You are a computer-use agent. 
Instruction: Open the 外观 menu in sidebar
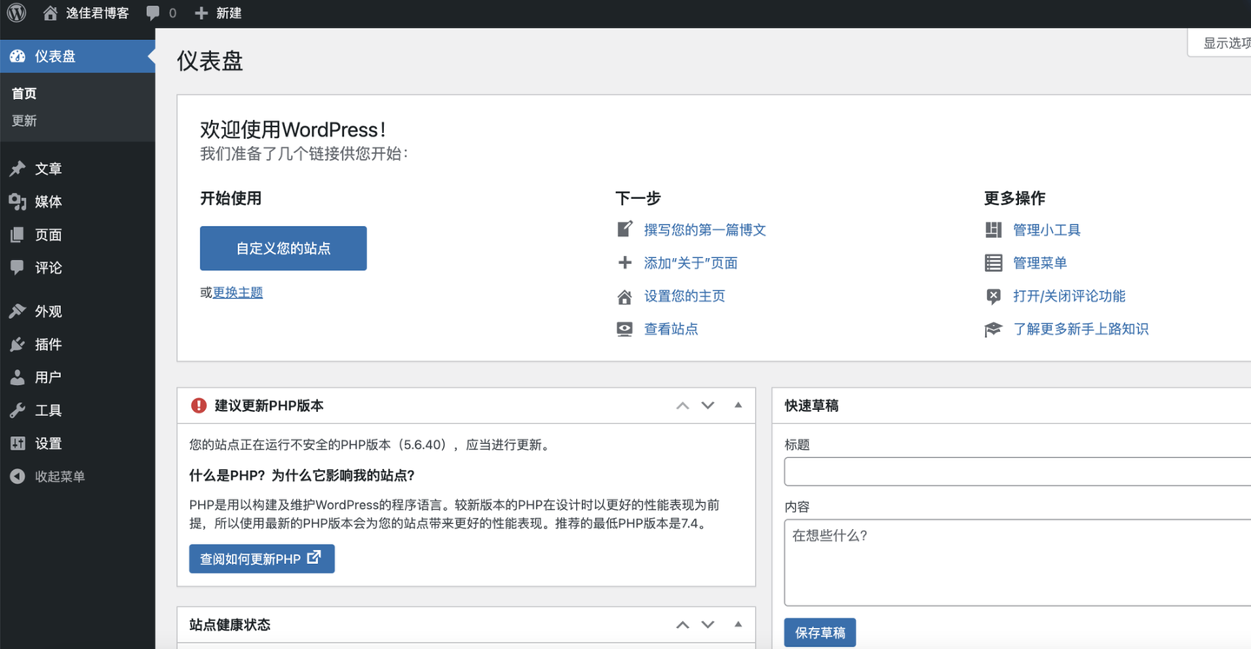click(77, 311)
